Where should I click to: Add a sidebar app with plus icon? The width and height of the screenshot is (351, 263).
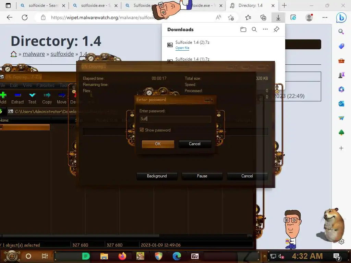pyautogui.click(x=341, y=148)
